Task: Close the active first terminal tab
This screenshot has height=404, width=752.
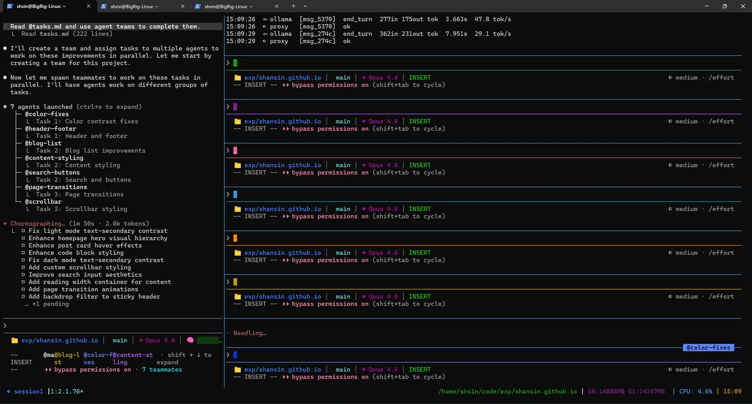Action: (89, 6)
